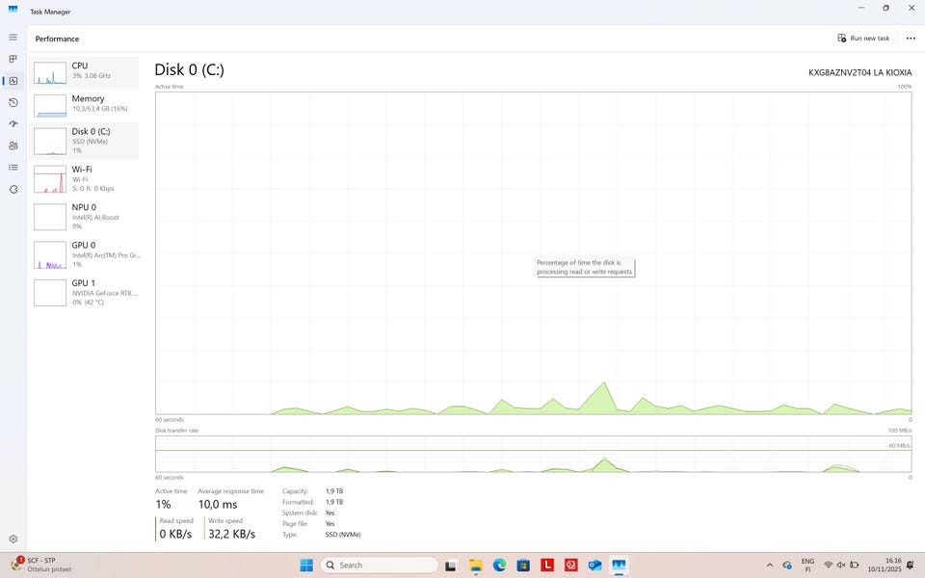
Task: Click the 'Percentage of time the disk' tooltip
Action: pos(585,267)
